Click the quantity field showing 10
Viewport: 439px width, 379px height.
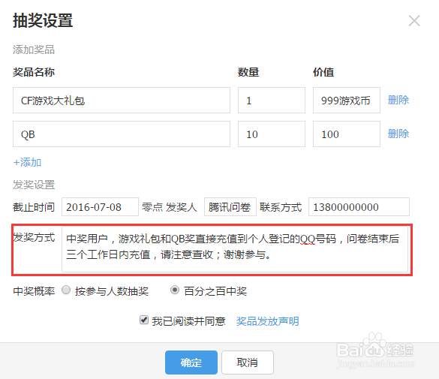click(272, 134)
